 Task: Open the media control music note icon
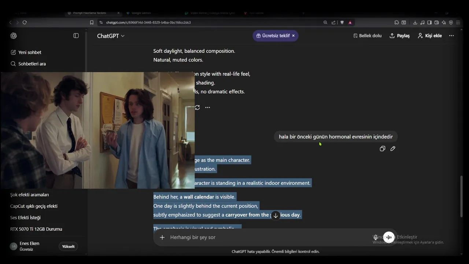(x=422, y=22)
